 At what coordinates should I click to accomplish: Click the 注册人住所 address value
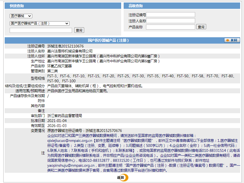coord(104,56)
